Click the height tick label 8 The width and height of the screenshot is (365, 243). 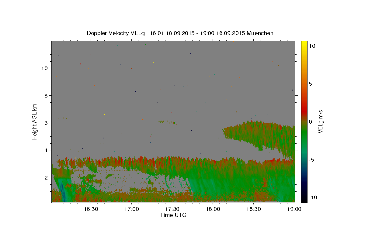coord(46,95)
